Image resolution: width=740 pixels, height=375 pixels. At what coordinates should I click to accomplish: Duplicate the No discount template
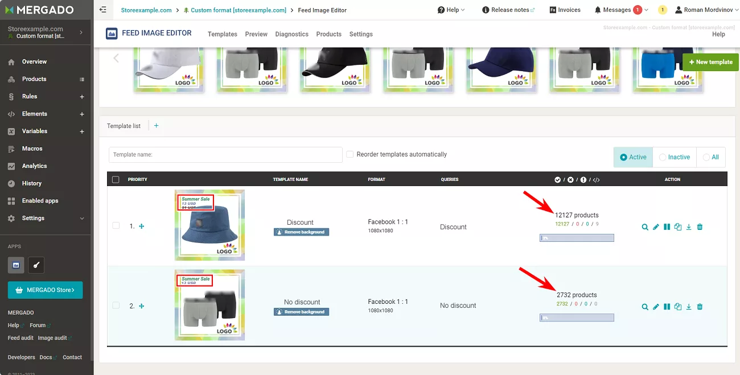[678, 307]
